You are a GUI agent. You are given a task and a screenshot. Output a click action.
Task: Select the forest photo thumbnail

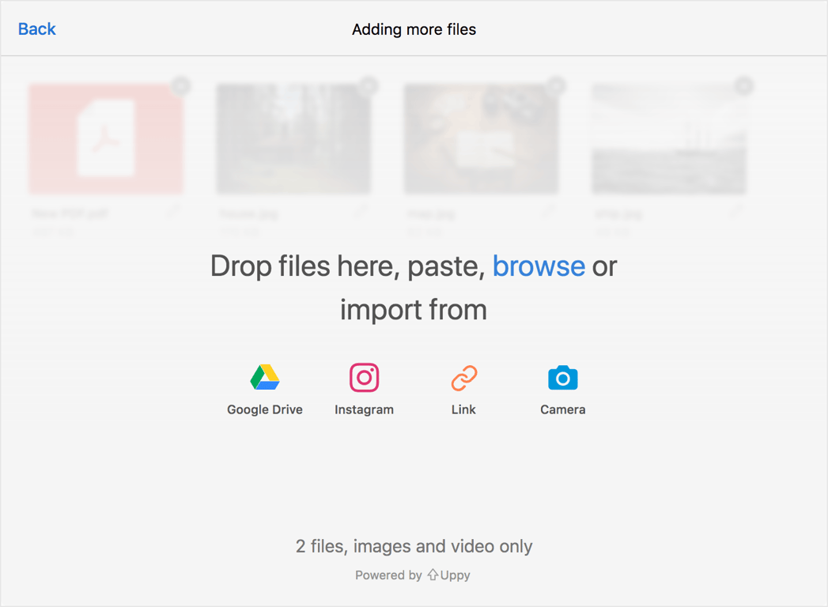click(x=293, y=138)
